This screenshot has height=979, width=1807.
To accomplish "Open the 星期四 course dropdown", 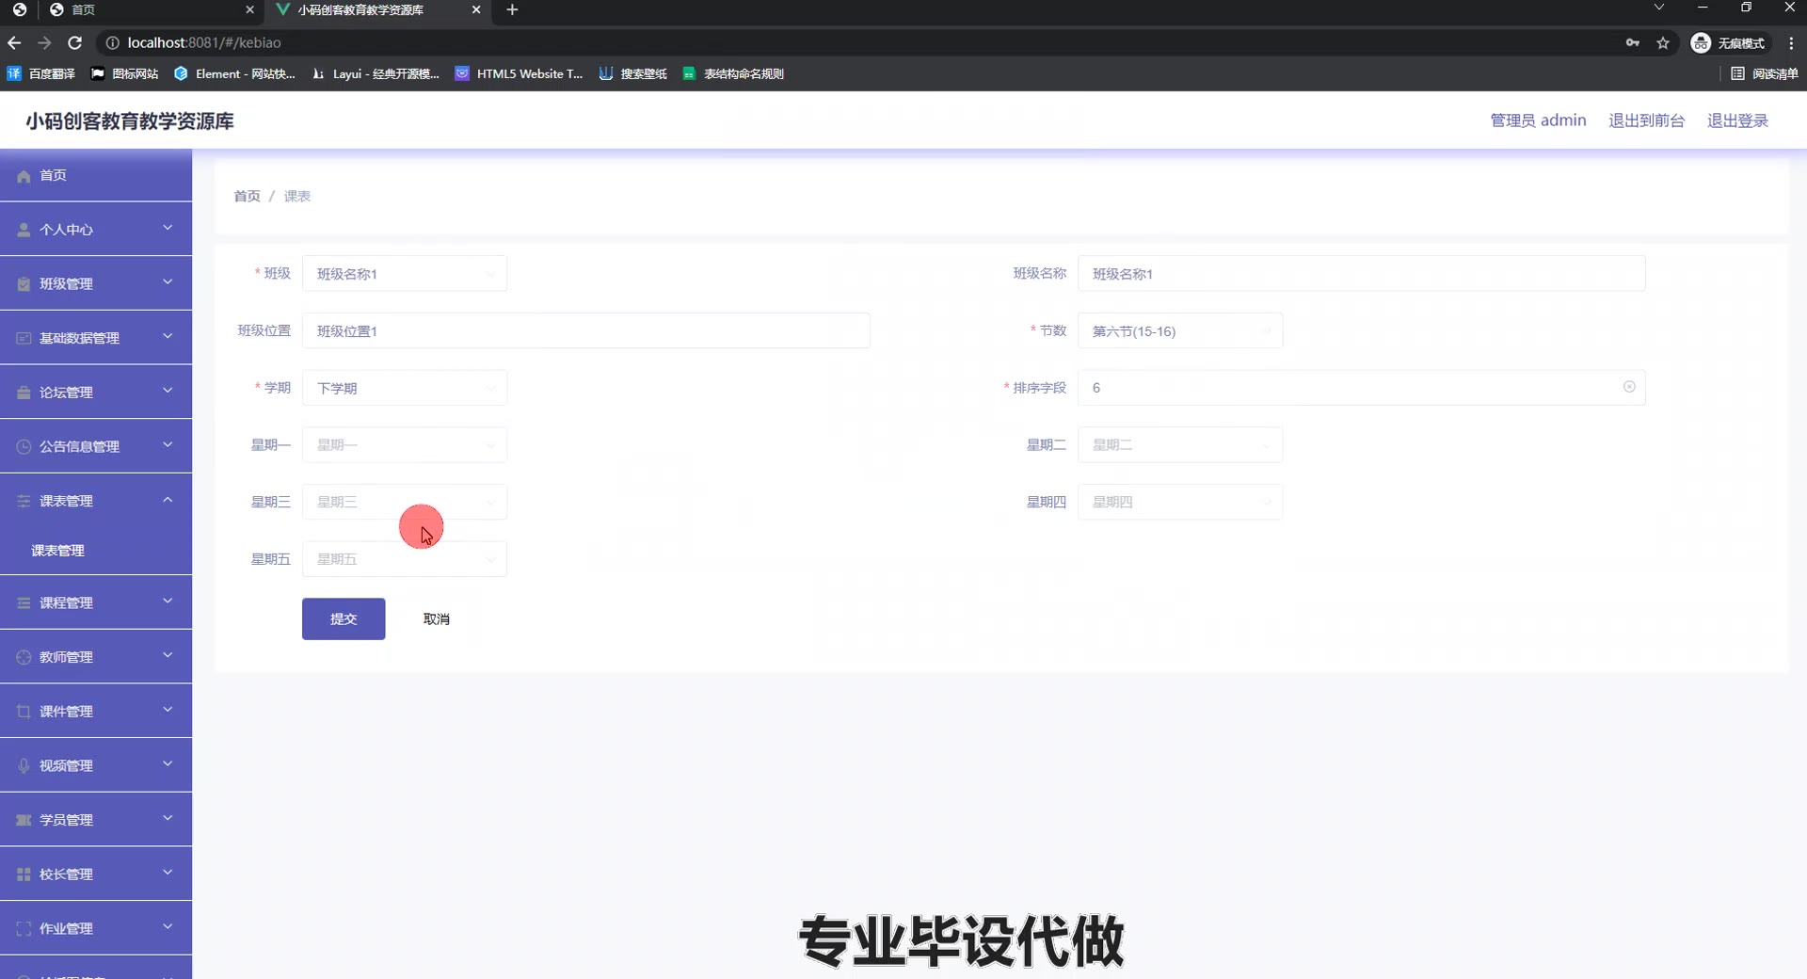I will tap(1180, 503).
